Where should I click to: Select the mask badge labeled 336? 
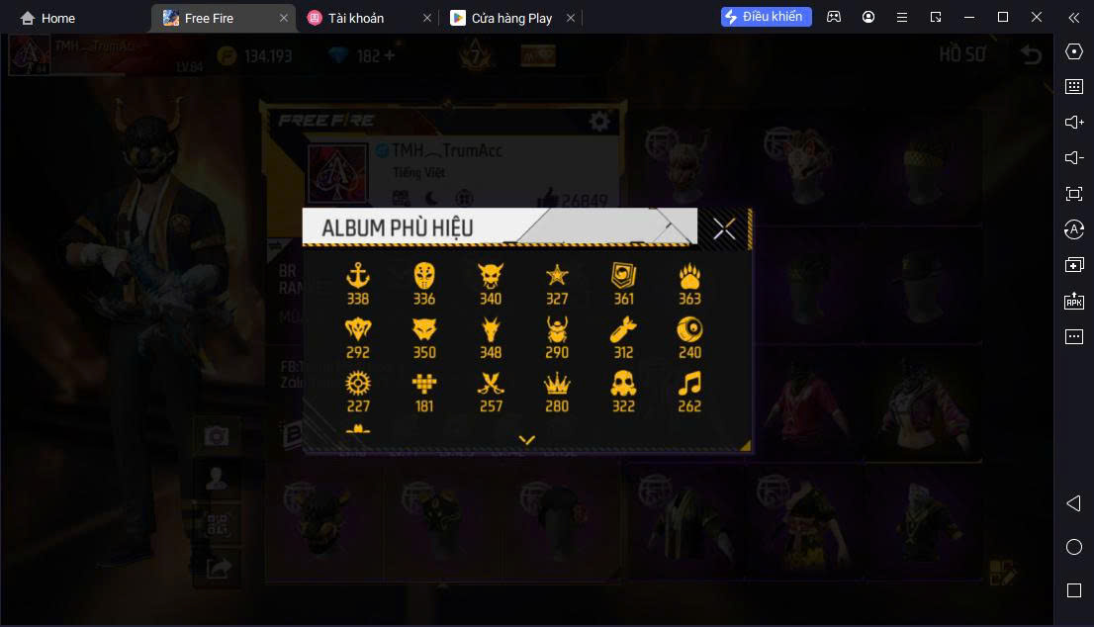[x=424, y=284]
